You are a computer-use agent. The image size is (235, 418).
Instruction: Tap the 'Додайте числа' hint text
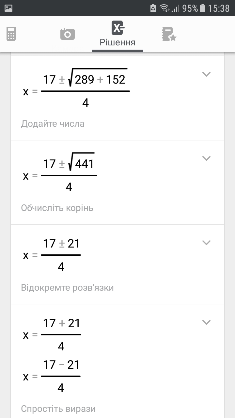click(53, 124)
